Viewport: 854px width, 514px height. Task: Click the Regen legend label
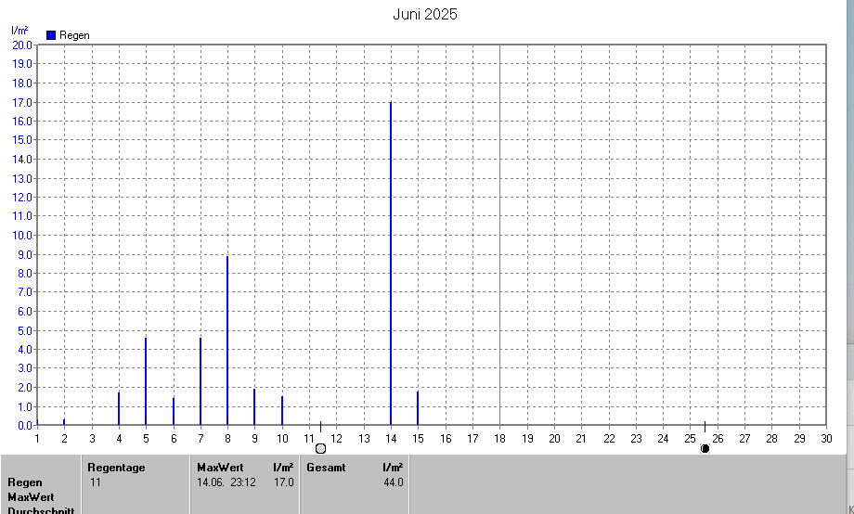pyautogui.click(x=74, y=35)
